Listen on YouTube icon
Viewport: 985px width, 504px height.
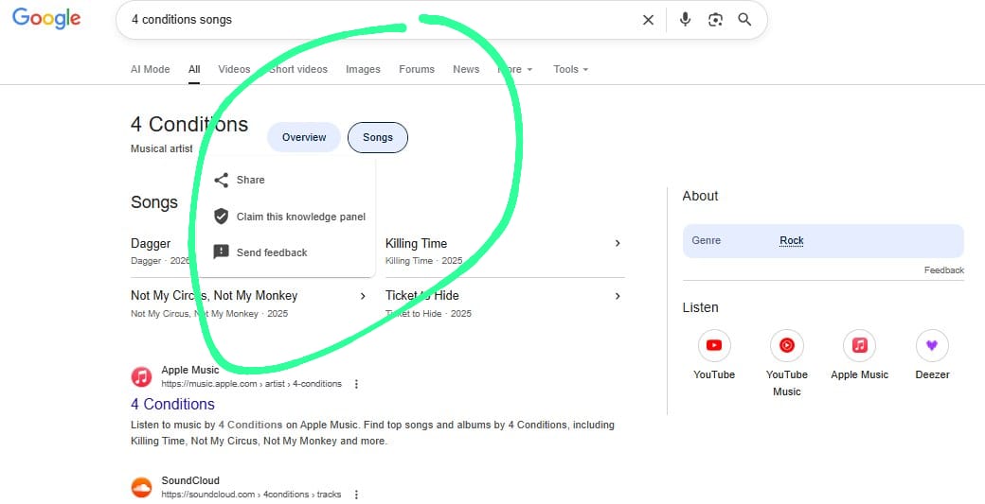coord(714,346)
